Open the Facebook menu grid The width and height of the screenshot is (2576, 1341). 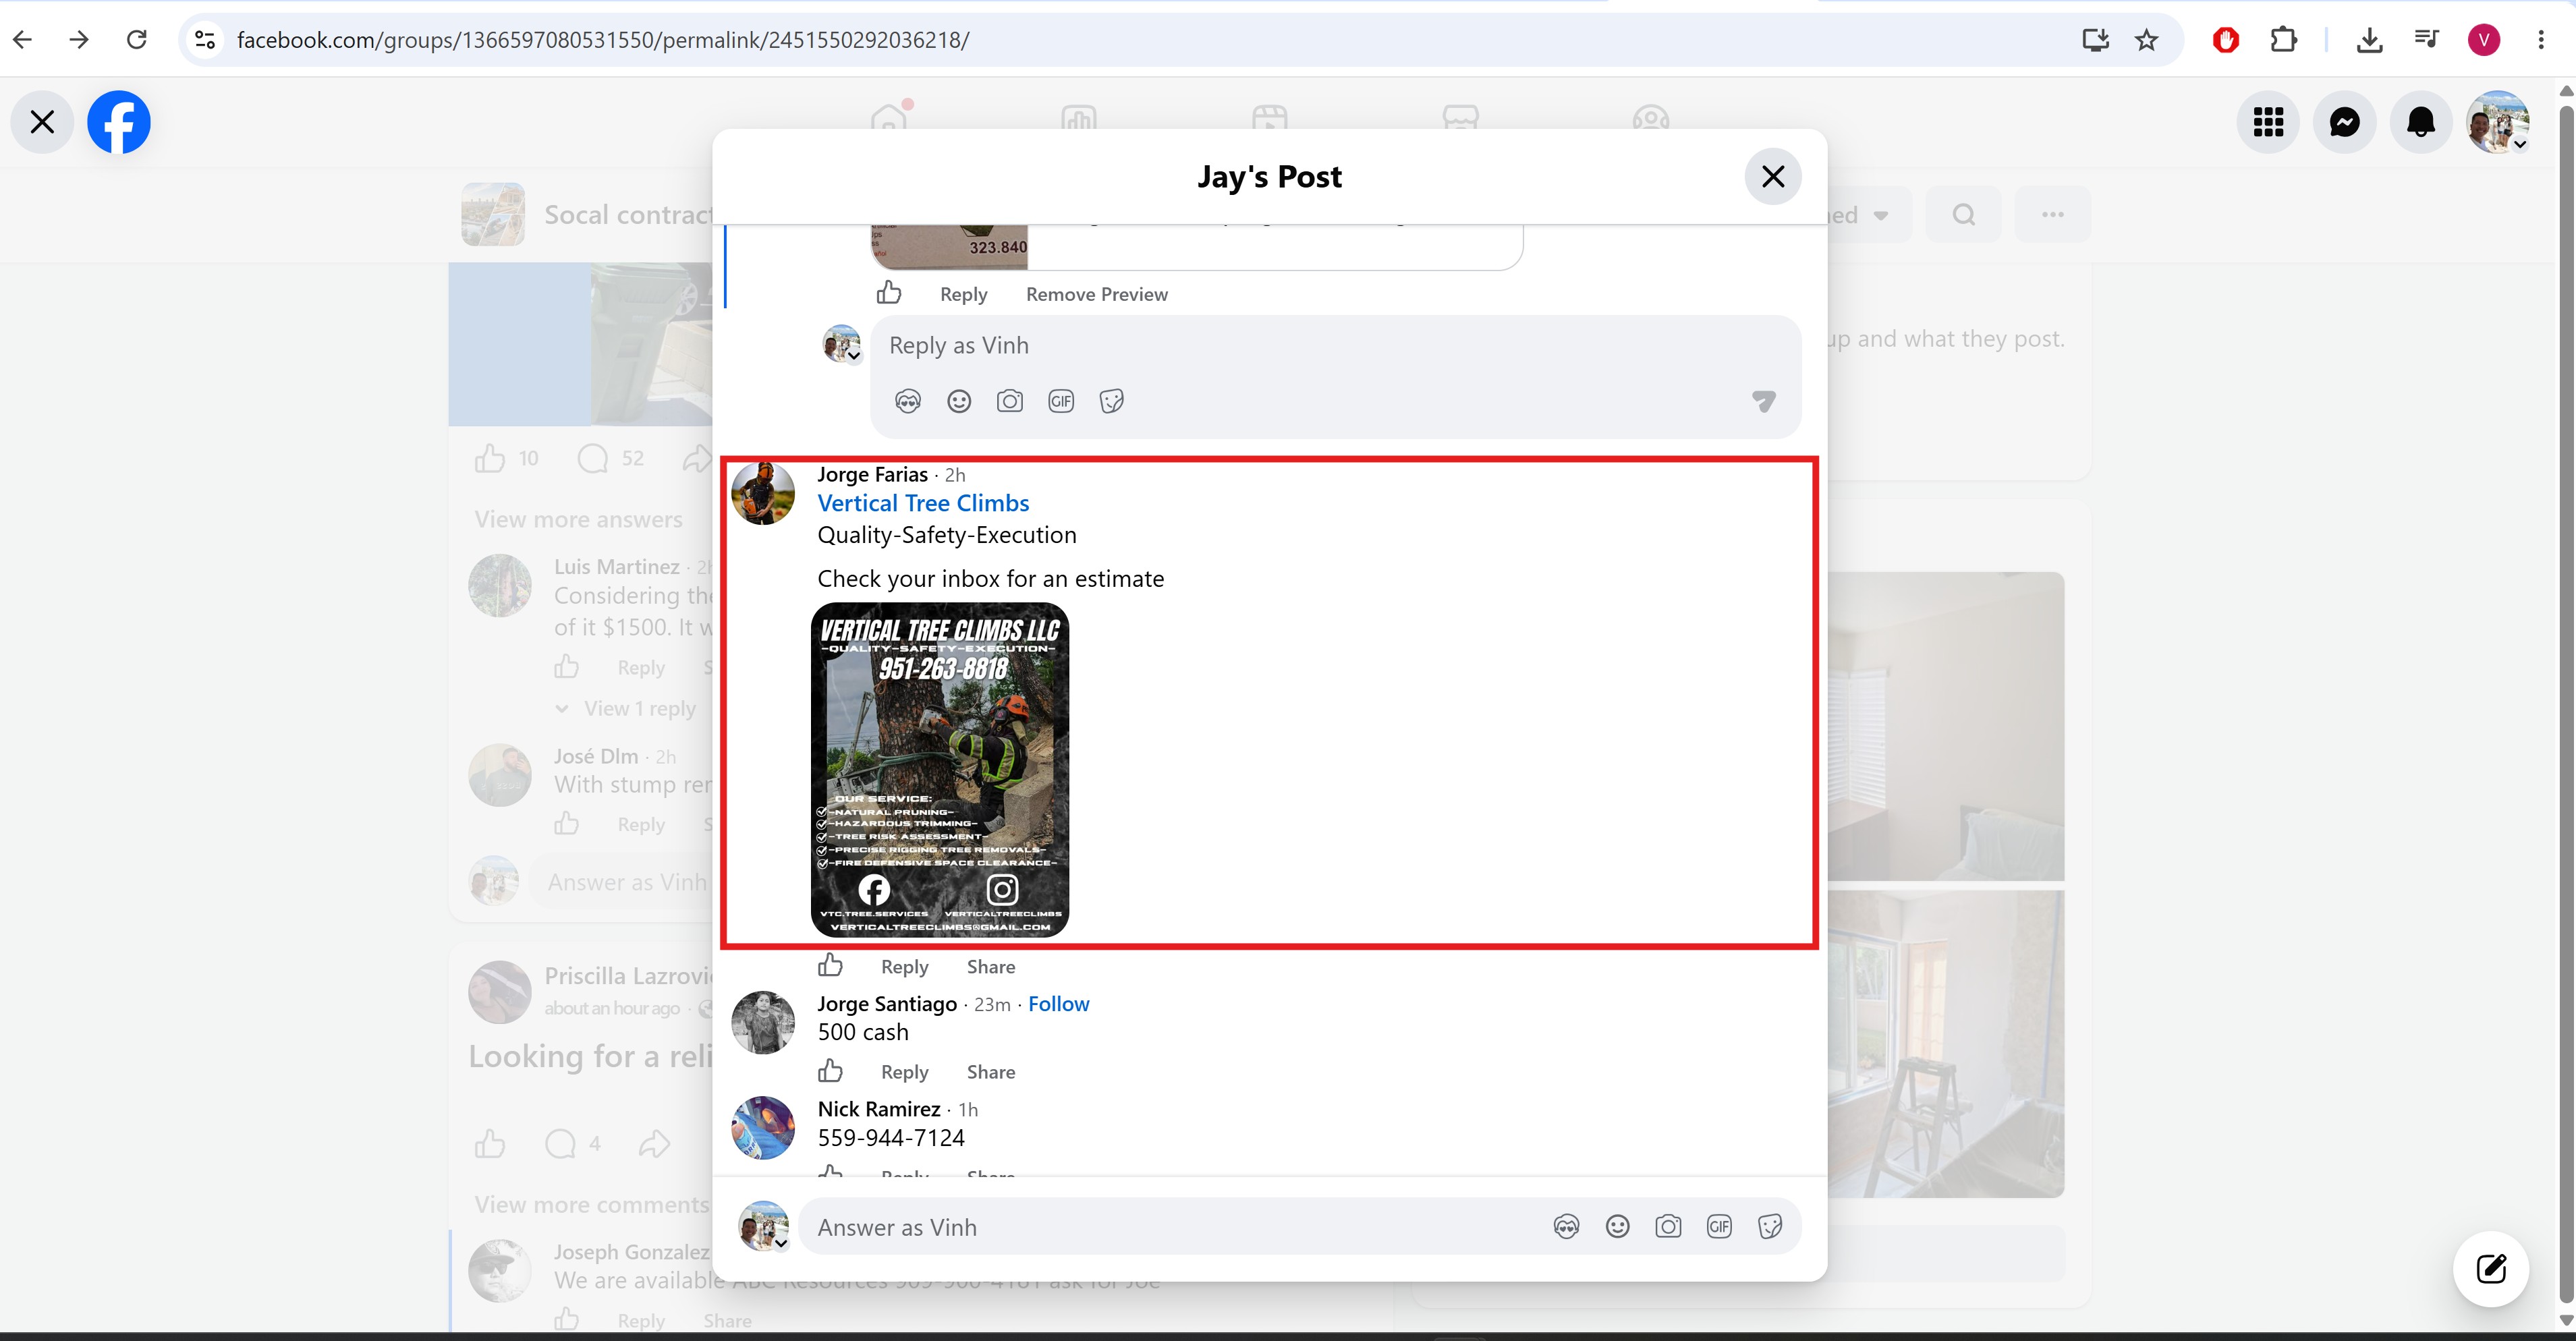tap(2268, 122)
